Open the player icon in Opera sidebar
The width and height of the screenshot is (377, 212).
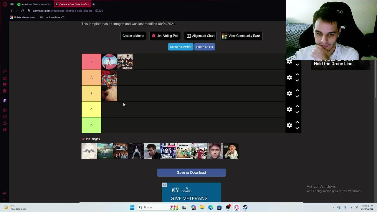pos(5,110)
